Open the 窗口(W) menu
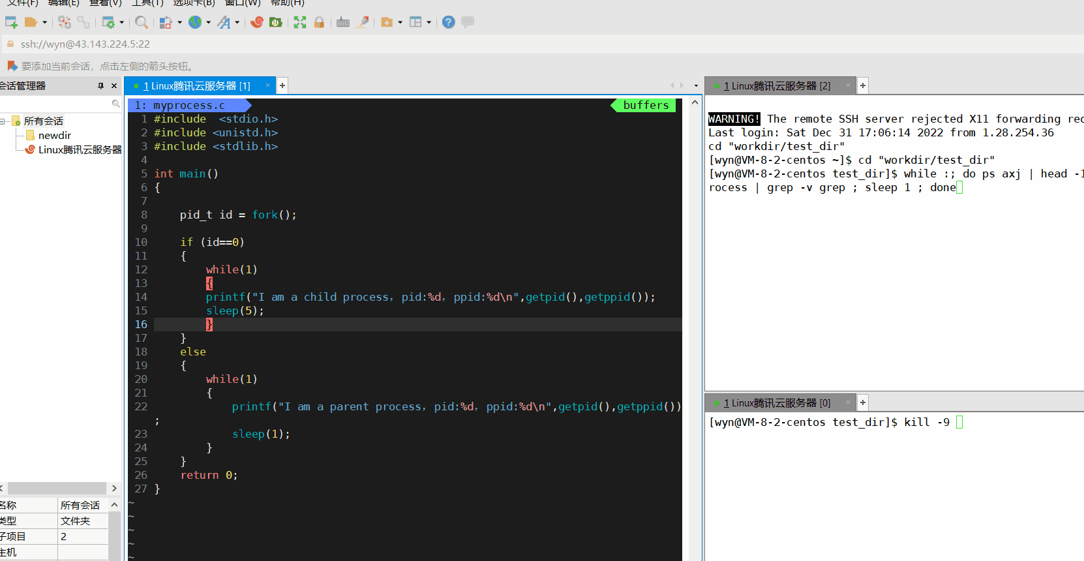Image resolution: width=1084 pixels, height=561 pixels. click(x=243, y=3)
